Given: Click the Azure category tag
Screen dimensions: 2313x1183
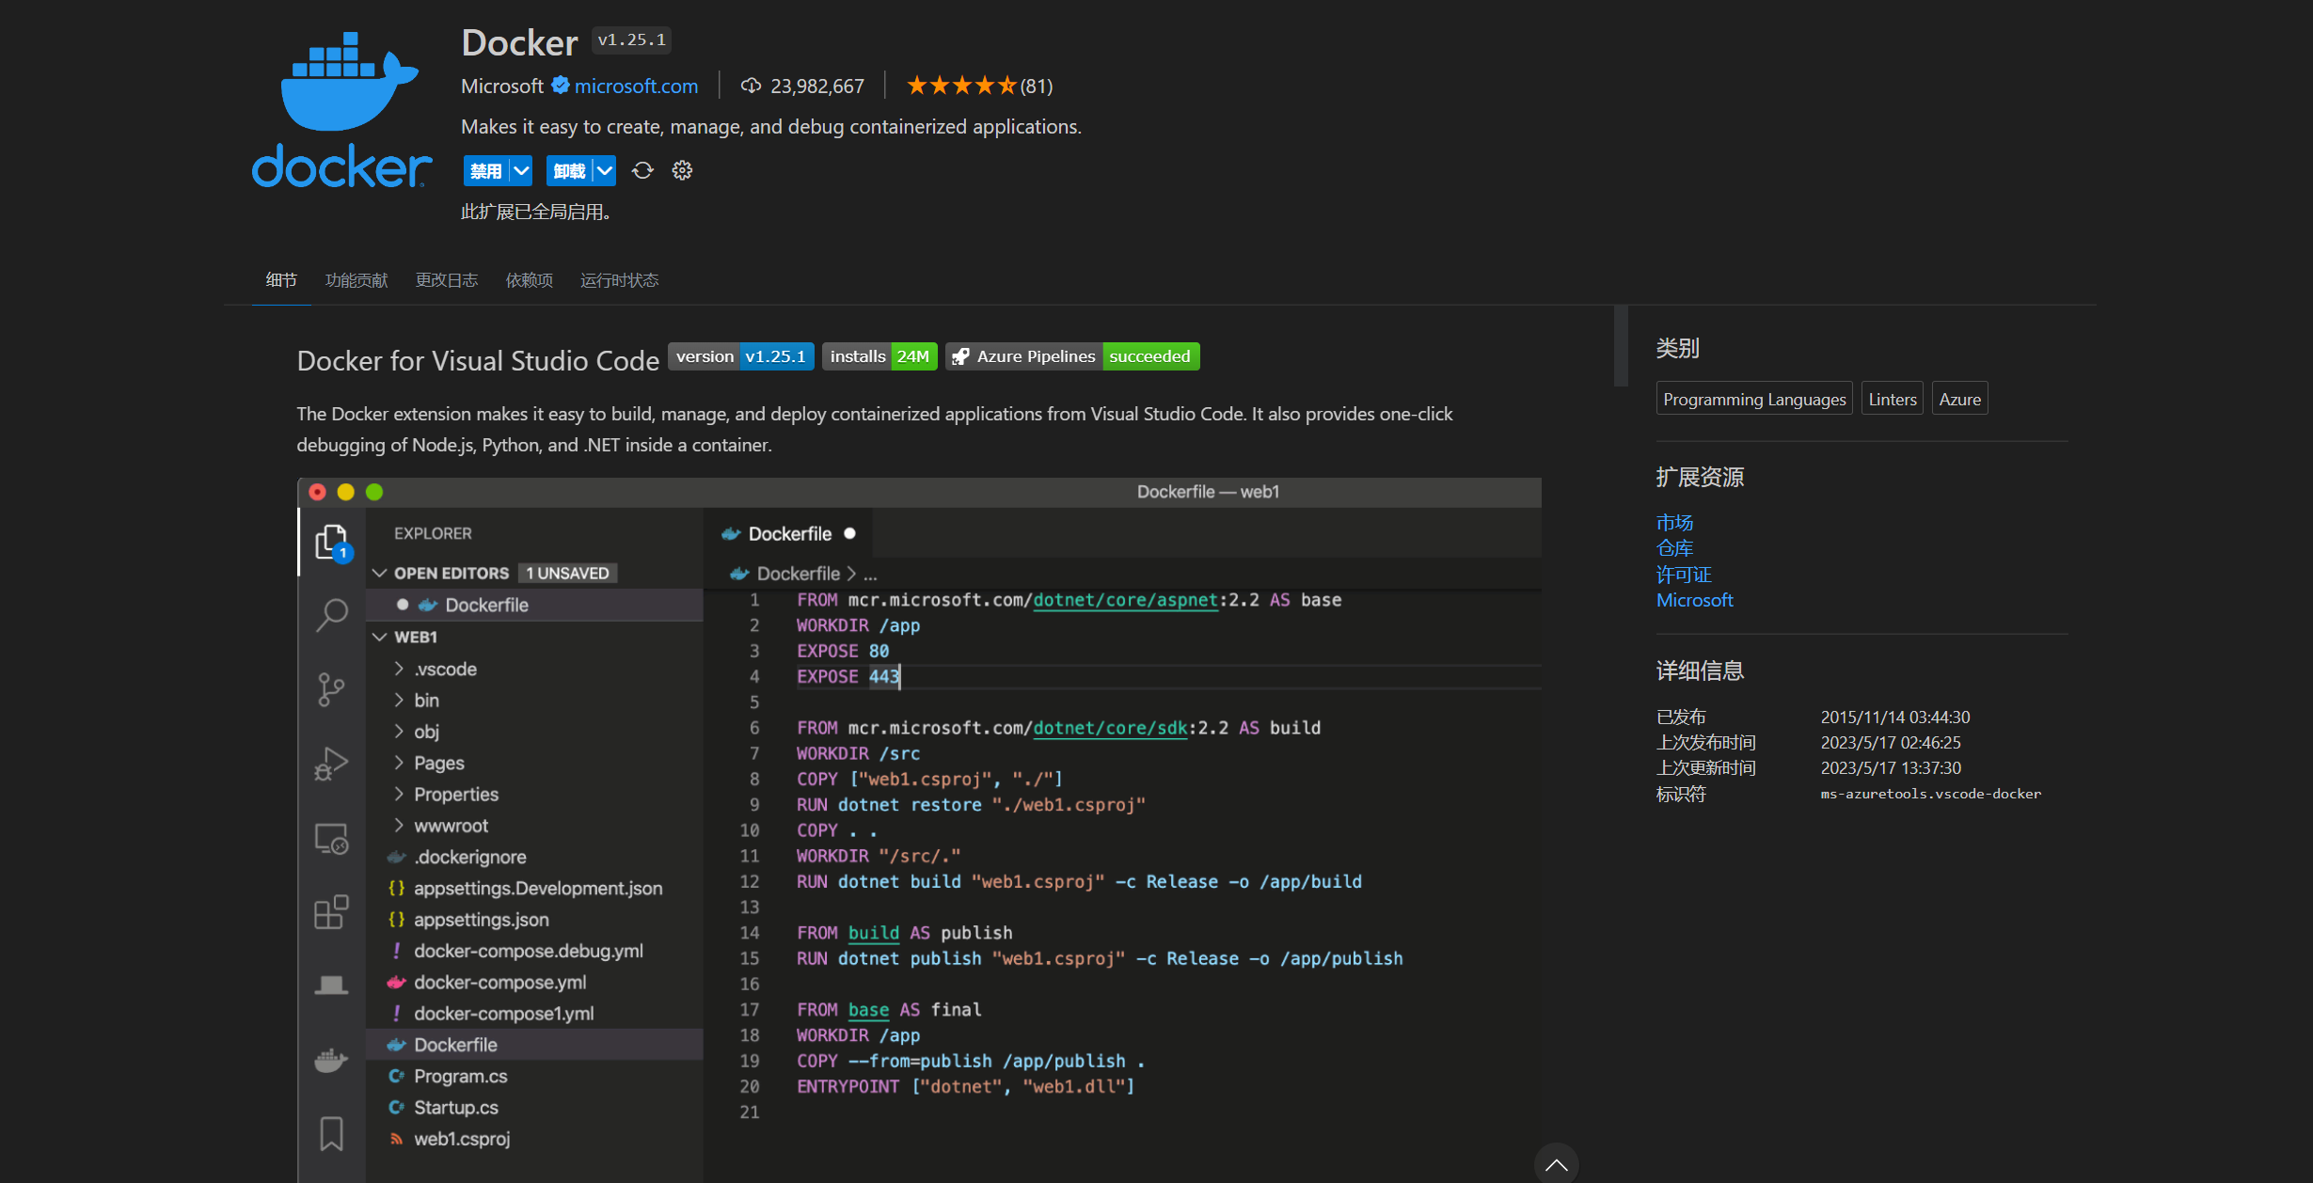Looking at the screenshot, I should pos(1960,399).
